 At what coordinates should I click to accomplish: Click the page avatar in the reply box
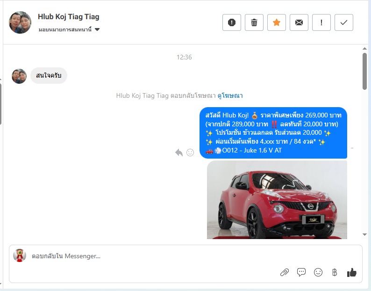[20, 255]
